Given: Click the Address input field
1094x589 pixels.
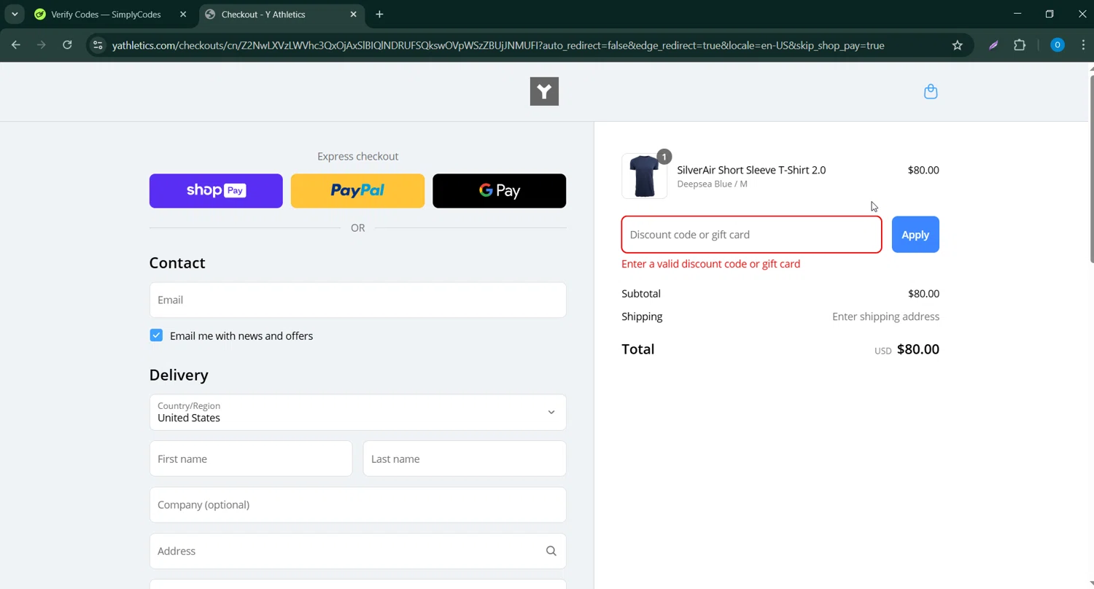Looking at the screenshot, I should click(x=357, y=551).
